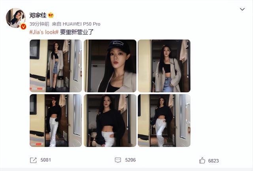
Task: Click the comment count 5206
Action: click(130, 160)
